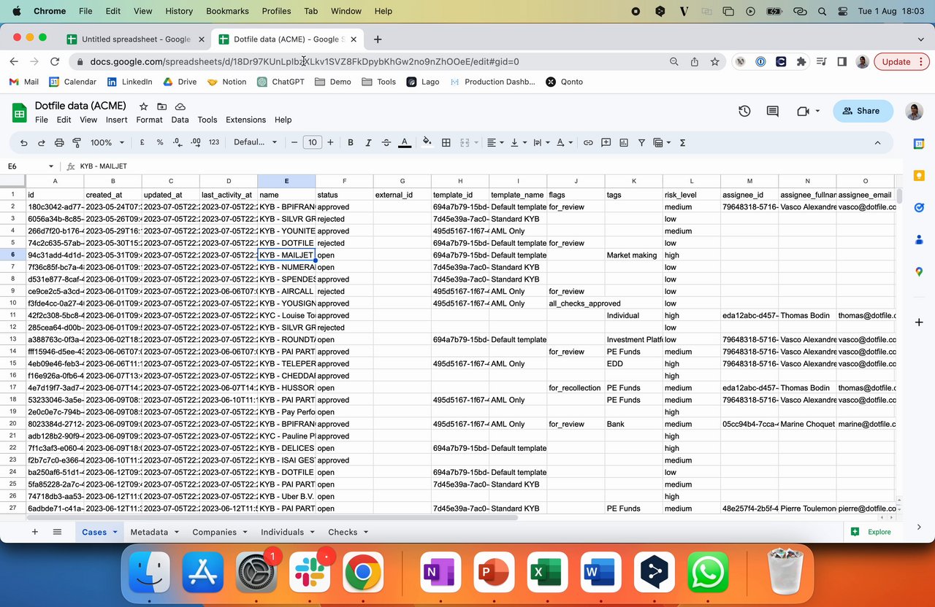Click the Share button

[862, 111]
